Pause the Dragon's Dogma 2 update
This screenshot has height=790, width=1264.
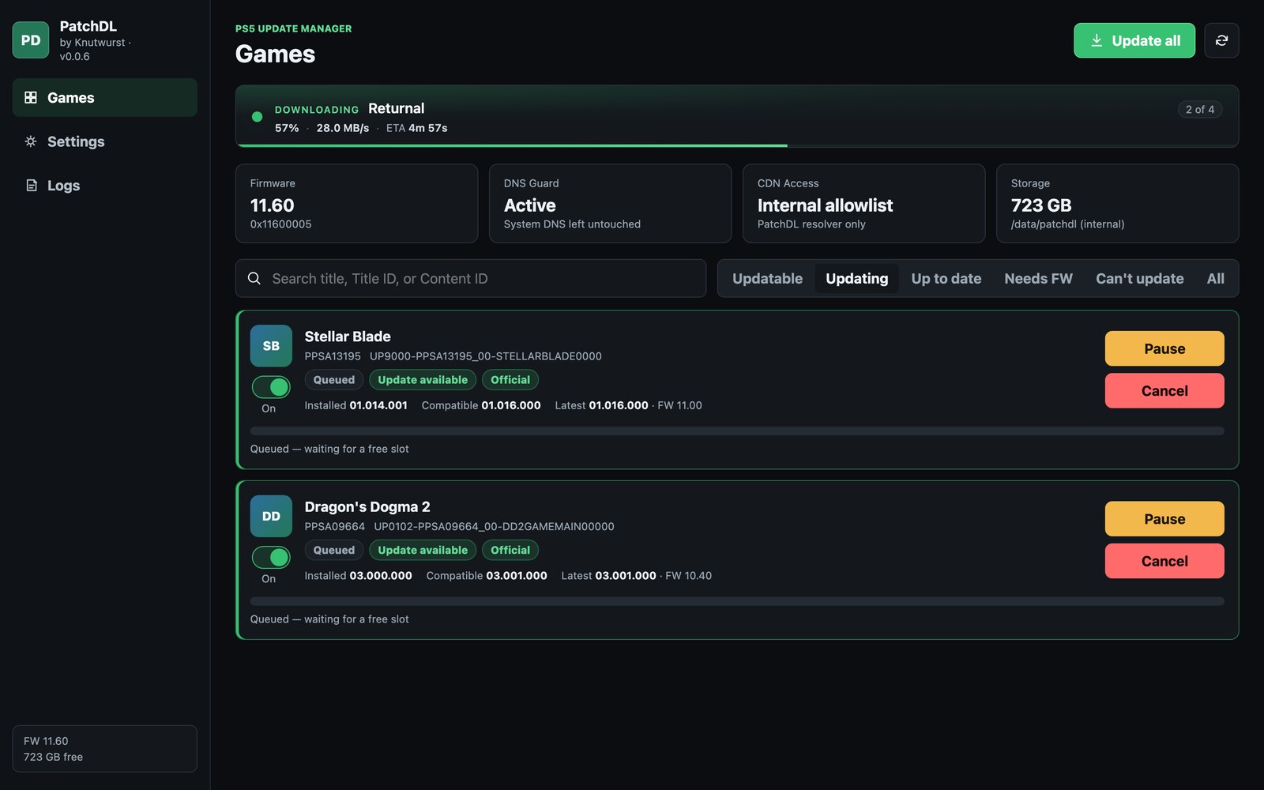point(1164,519)
